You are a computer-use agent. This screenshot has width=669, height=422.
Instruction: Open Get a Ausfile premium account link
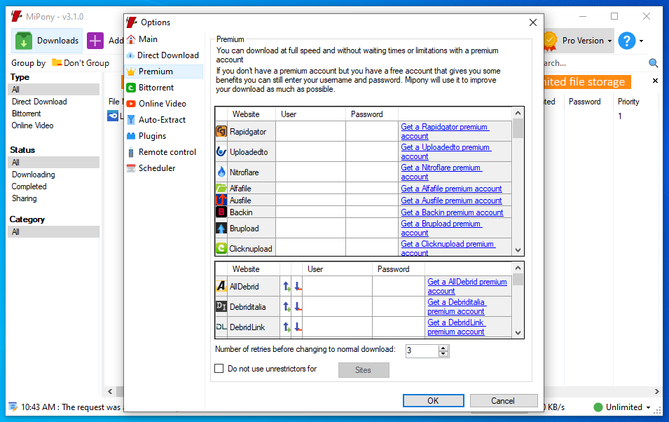(451, 200)
